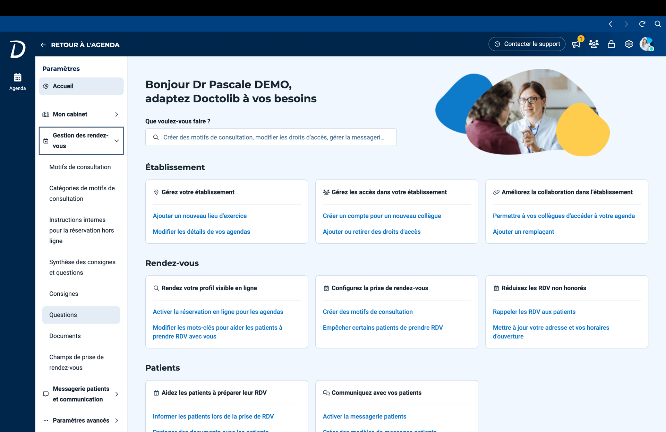The height and width of the screenshot is (432, 666).
Task: Select Accueil in the settings sidebar
Action: click(x=81, y=86)
